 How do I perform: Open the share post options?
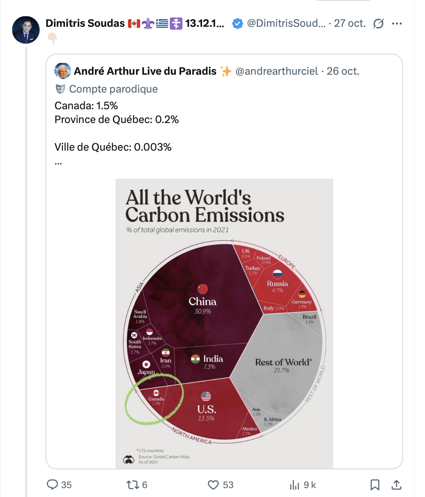pyautogui.click(x=396, y=484)
